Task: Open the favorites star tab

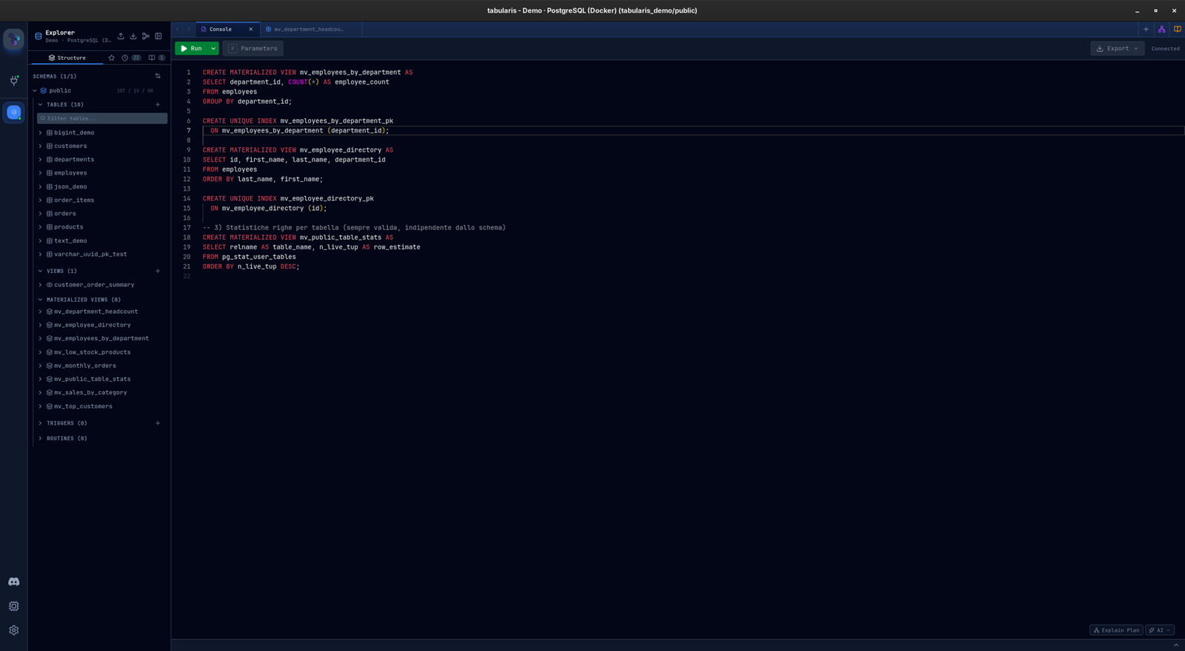Action: (112, 58)
